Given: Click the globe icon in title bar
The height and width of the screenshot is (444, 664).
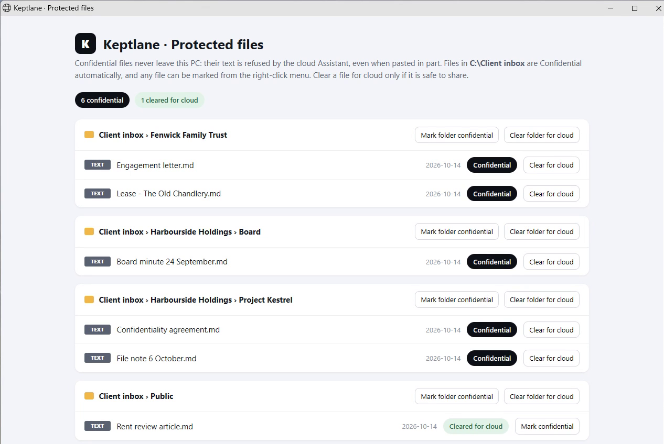Looking at the screenshot, I should (7, 8).
